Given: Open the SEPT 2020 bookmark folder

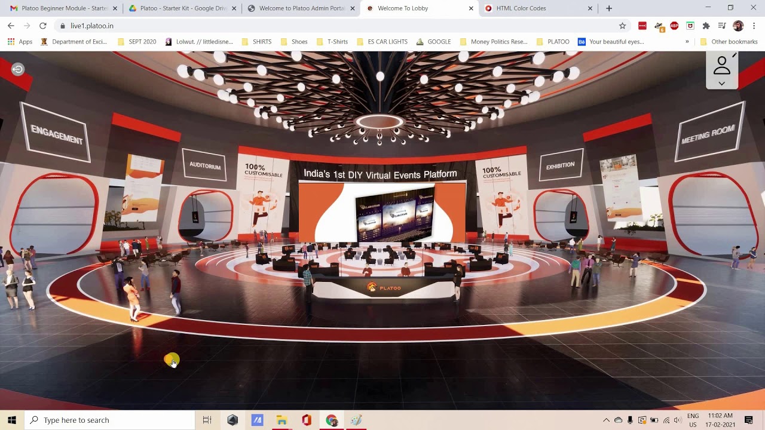Looking at the screenshot, I should pos(137,42).
